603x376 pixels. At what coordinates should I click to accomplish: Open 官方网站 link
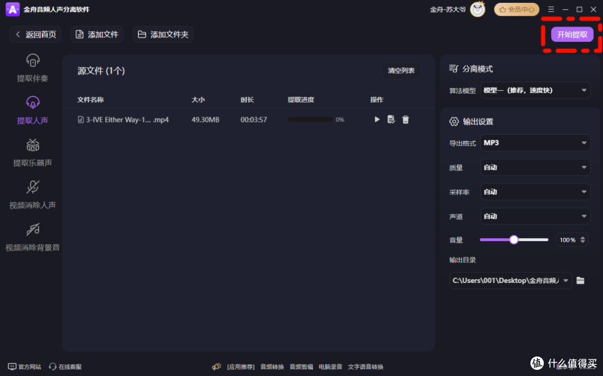coord(25,367)
